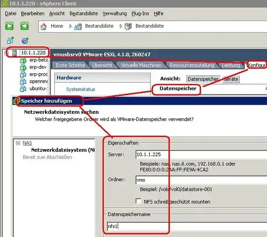Click the green forward navigation arrow
Viewport: 267px width, 237px height.
coord(25,26)
